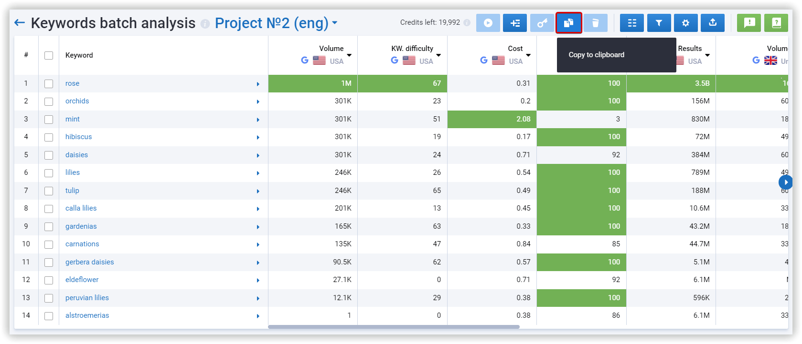Image resolution: width=802 pixels, height=344 pixels.
Task: Expand the rose row arrow
Action: click(258, 84)
